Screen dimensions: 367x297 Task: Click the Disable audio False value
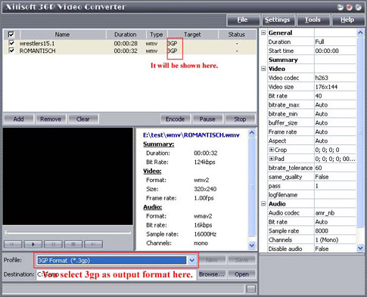coord(335,249)
